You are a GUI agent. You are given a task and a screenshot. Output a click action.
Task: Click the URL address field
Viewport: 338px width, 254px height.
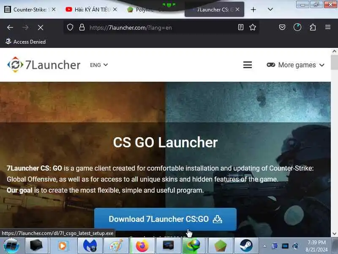tap(162, 28)
